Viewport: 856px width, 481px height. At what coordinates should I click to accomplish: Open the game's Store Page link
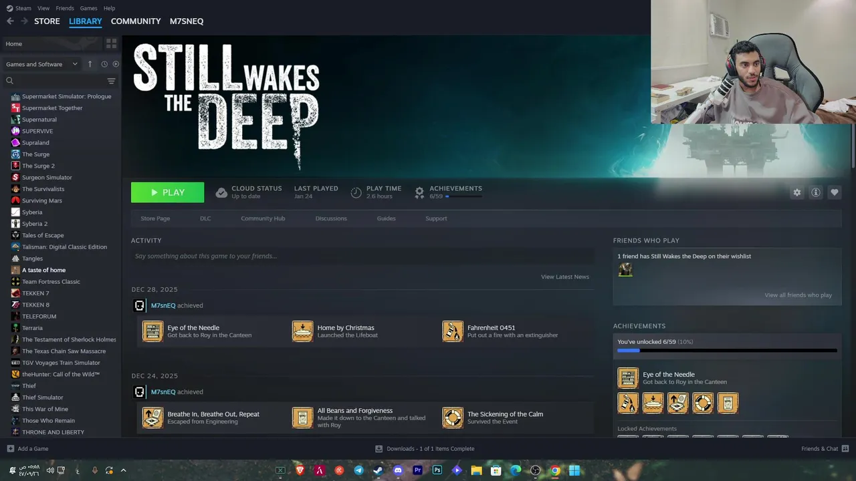(155, 218)
